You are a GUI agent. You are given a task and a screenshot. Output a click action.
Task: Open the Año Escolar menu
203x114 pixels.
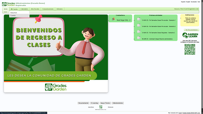click(x=35, y=9)
